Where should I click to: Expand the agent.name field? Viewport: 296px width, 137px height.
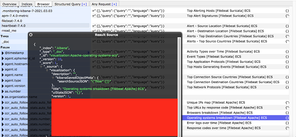pyautogui.click(x=3, y=75)
